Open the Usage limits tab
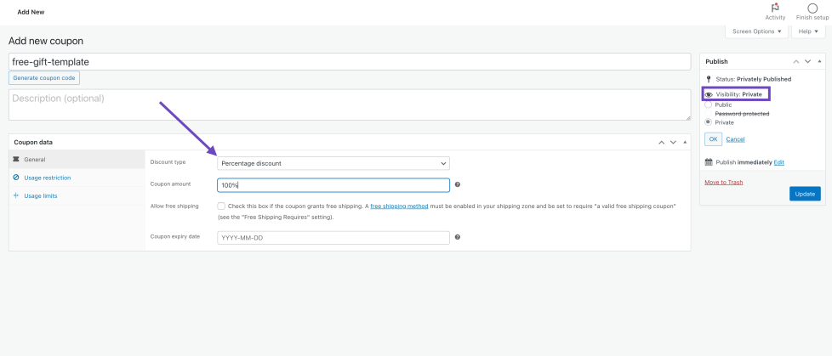The image size is (832, 356). click(41, 195)
